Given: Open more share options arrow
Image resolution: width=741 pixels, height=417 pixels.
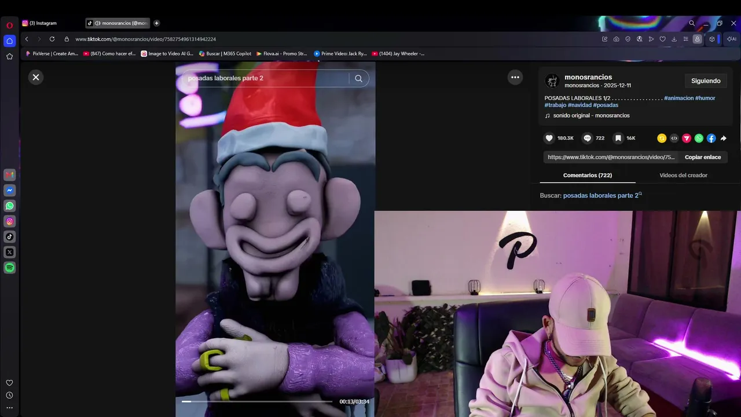Looking at the screenshot, I should (723, 138).
